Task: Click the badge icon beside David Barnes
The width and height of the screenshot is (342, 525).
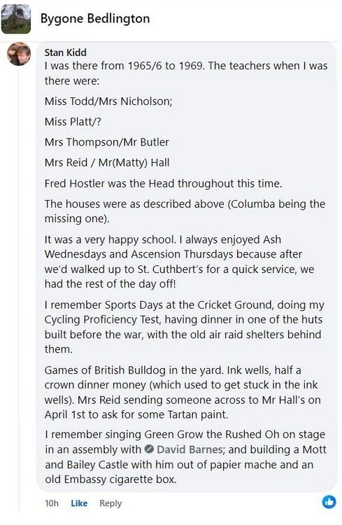Action: pos(149,449)
